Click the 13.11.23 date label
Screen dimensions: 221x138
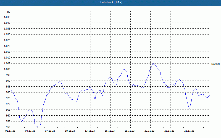[x=90, y=131]
